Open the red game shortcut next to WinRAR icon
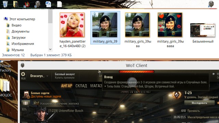The image size is (219, 123). (27, 4)
